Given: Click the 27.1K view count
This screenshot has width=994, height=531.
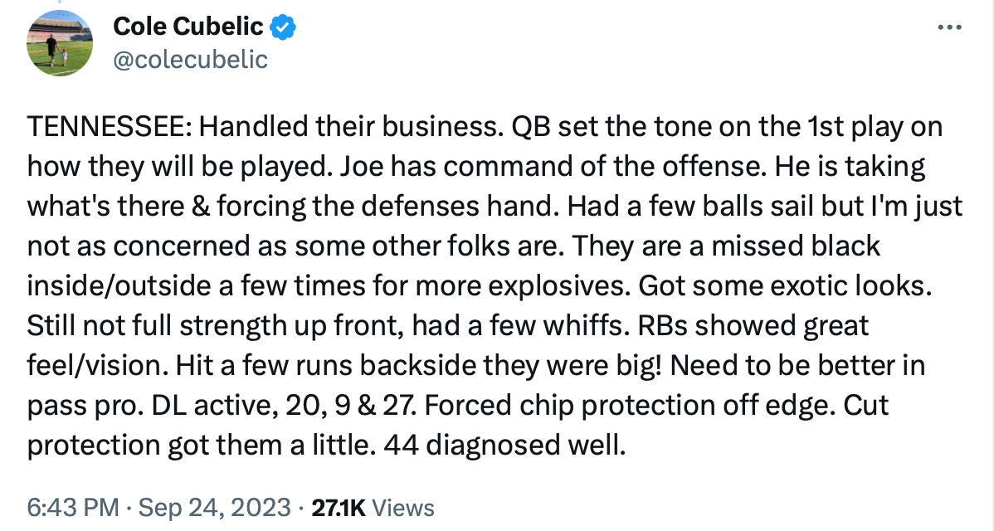Looking at the screenshot, I should pyautogui.click(x=338, y=507).
